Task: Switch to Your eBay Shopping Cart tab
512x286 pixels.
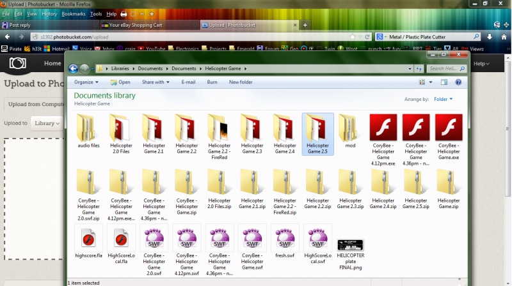Action: (x=149, y=25)
